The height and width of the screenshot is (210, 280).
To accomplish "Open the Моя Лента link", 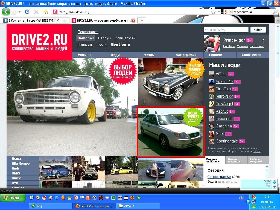I will (120, 45).
